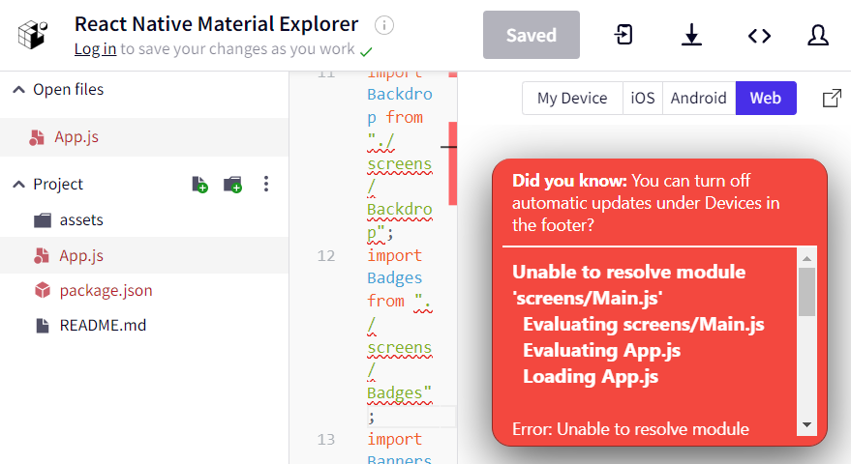Click 'Evaluating App.js' error line
The image size is (851, 464).
pyautogui.click(x=601, y=350)
